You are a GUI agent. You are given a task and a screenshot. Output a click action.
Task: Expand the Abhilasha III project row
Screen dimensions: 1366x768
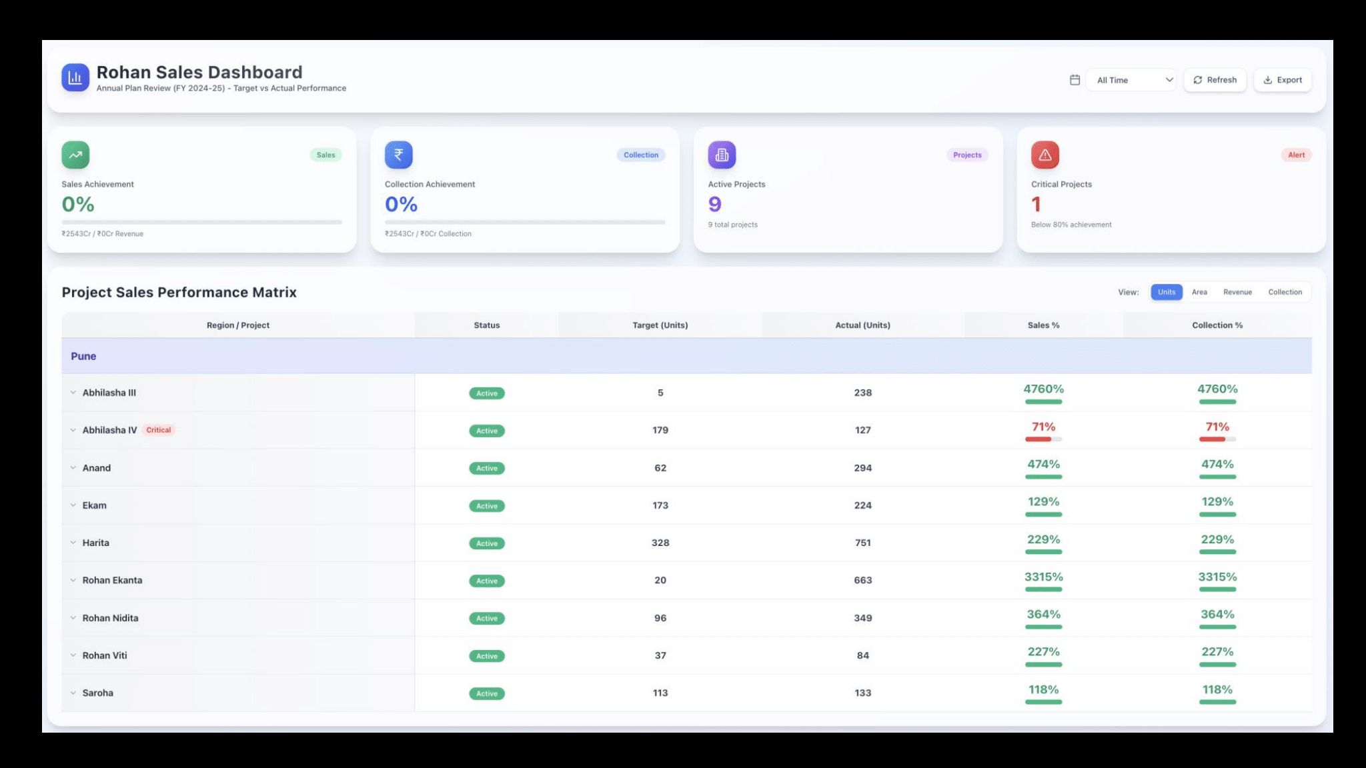point(73,393)
